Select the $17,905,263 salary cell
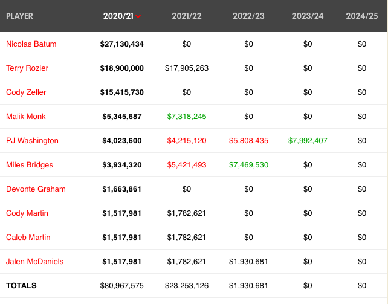 (x=187, y=68)
